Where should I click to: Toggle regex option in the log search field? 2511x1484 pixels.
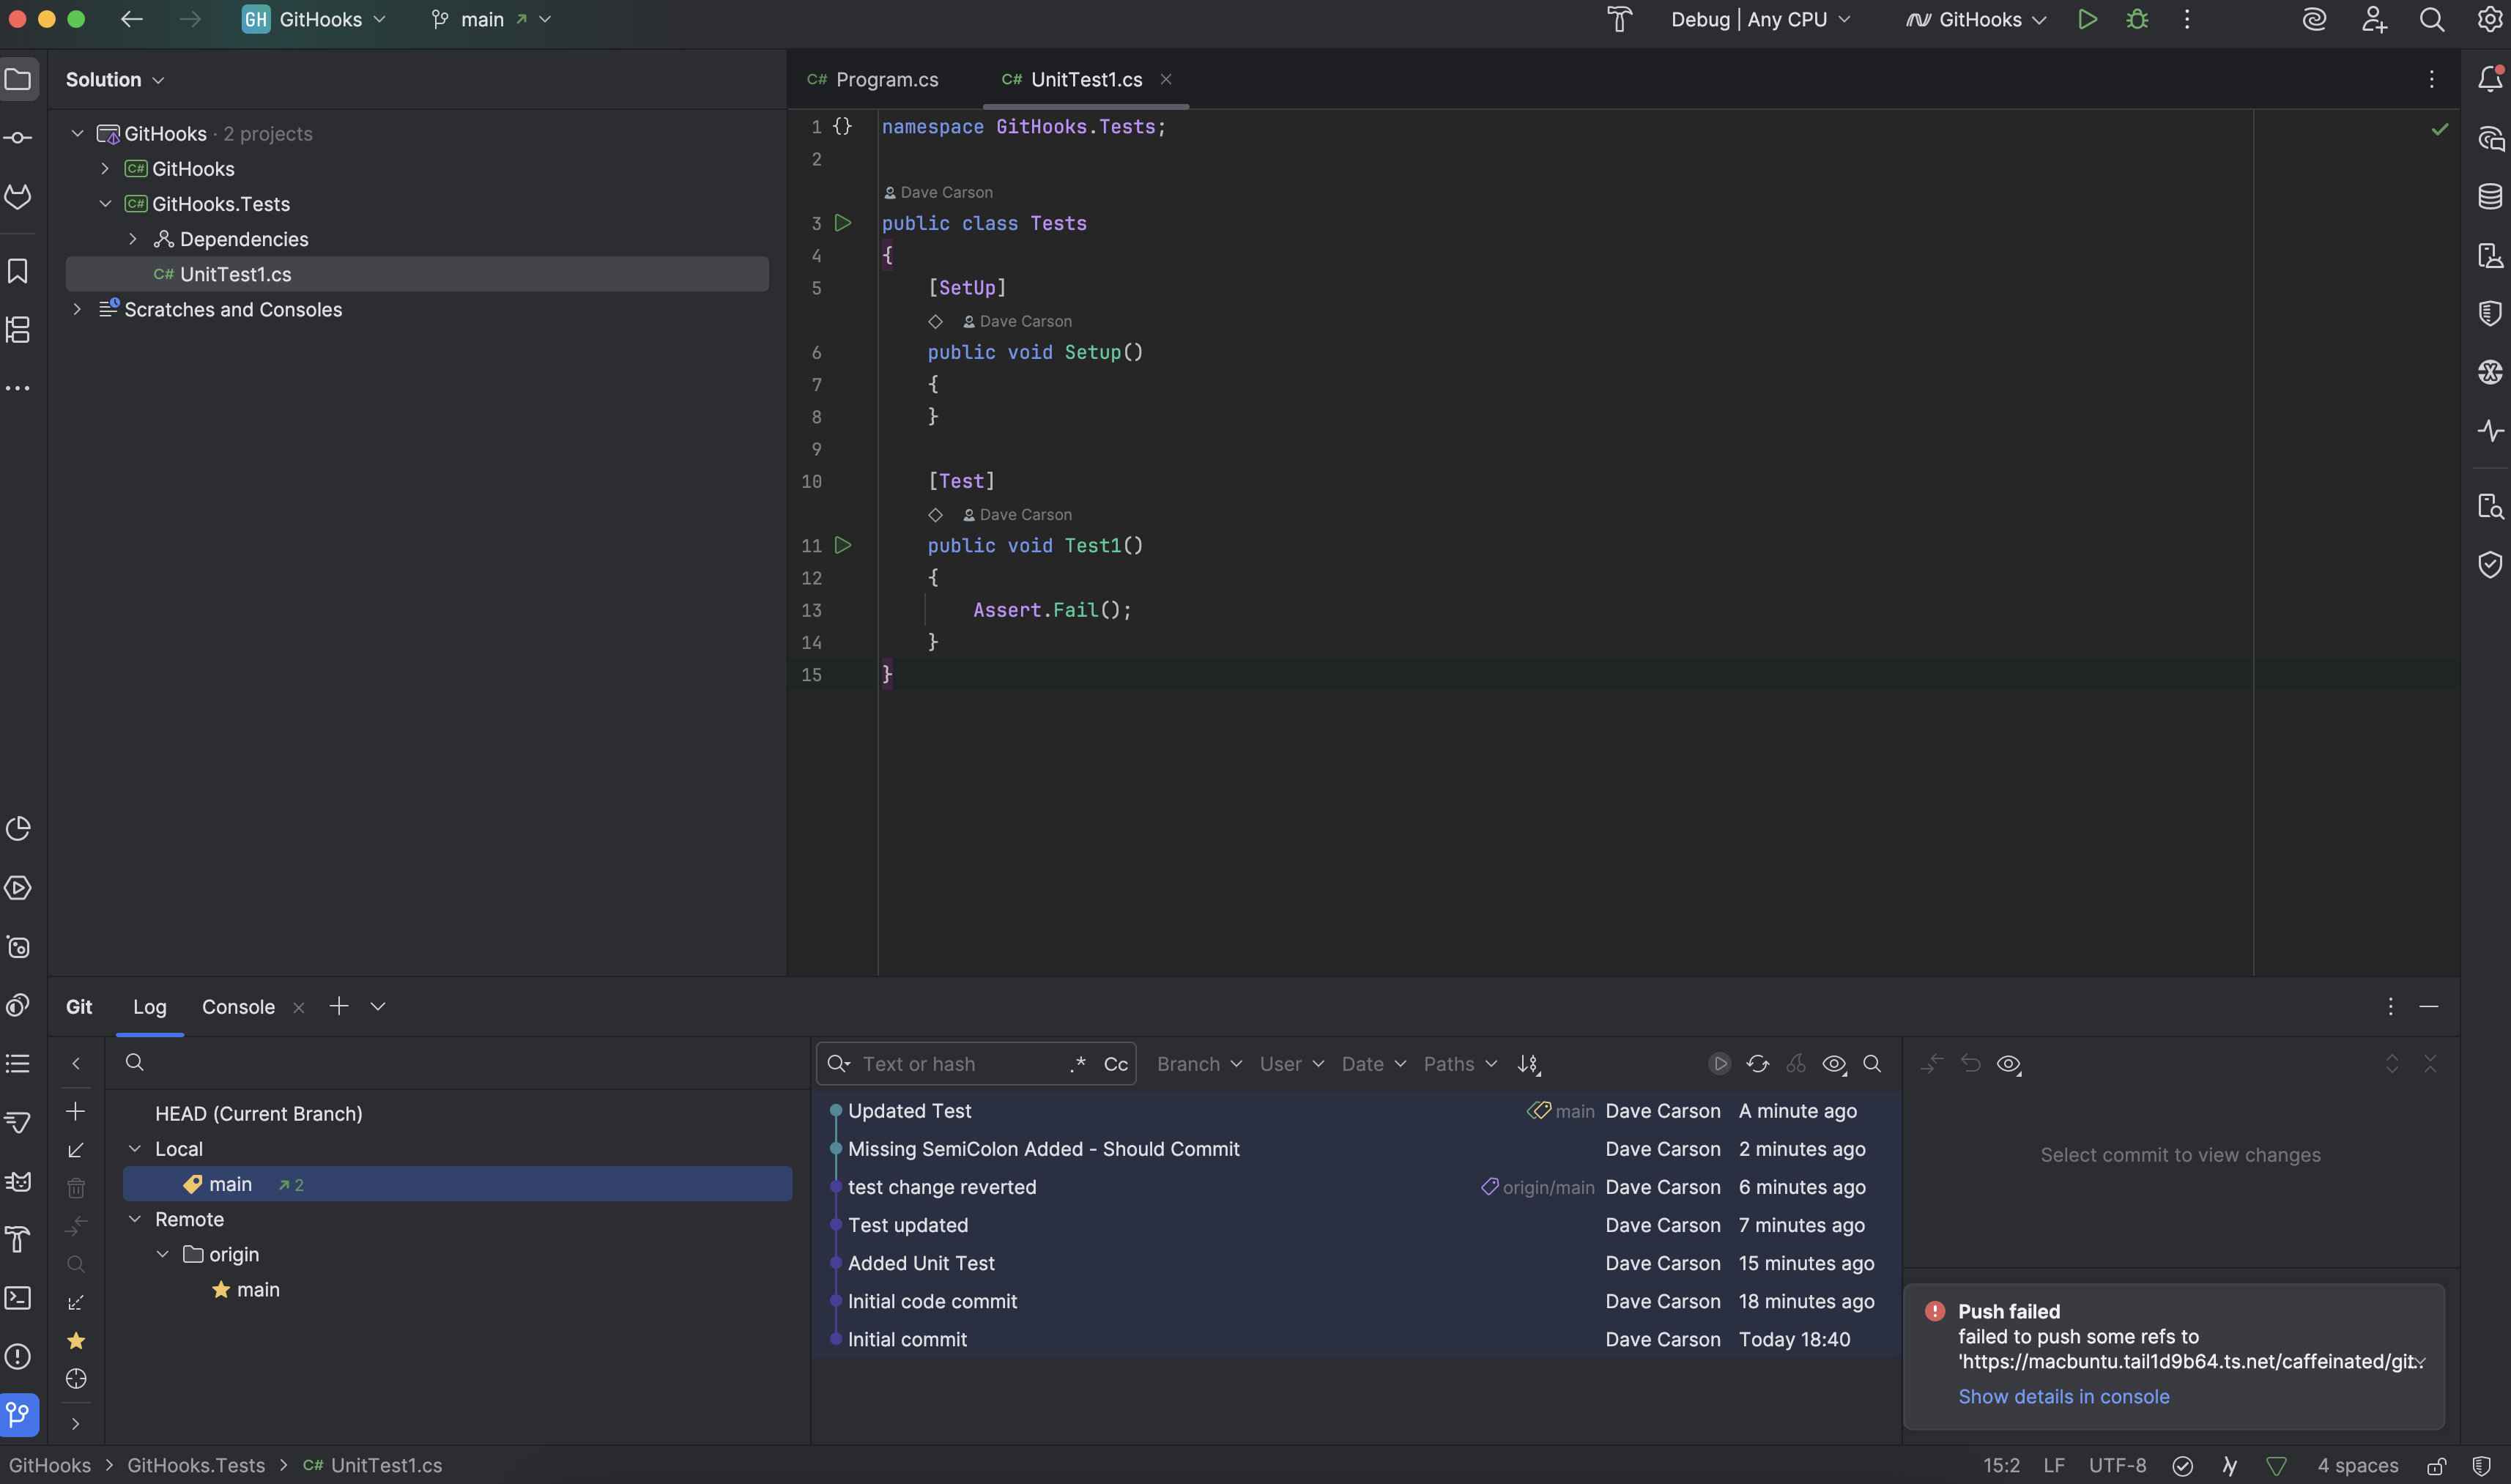pos(1077,1064)
